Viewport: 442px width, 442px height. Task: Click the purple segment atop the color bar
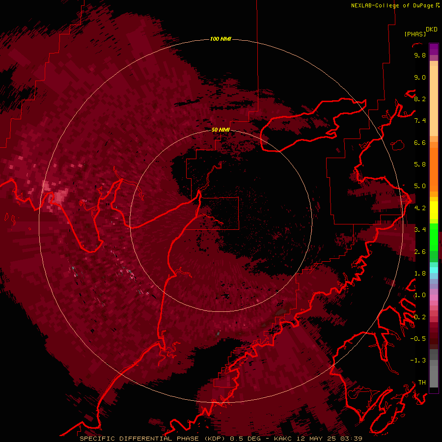point(434,49)
